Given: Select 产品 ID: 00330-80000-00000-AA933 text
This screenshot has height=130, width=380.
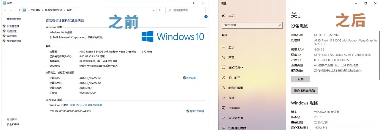Looking at the screenshot, I should point(70,111).
